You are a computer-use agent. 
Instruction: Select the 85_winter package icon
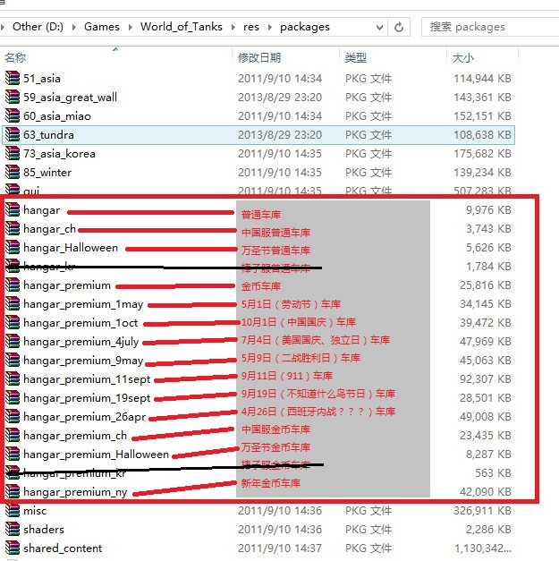point(13,172)
